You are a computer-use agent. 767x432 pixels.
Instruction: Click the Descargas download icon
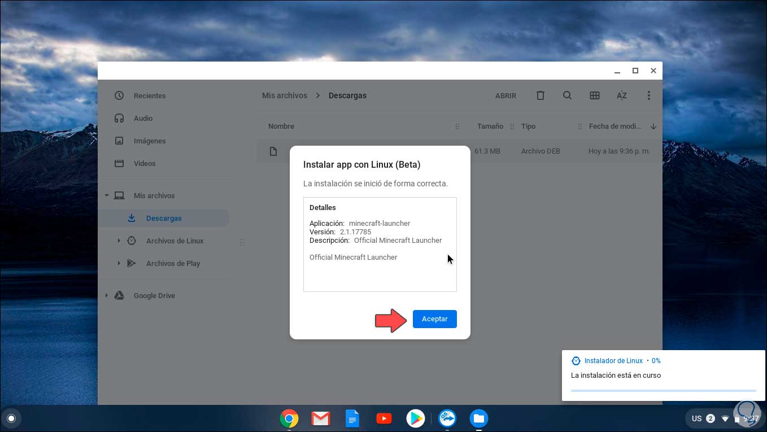132,218
